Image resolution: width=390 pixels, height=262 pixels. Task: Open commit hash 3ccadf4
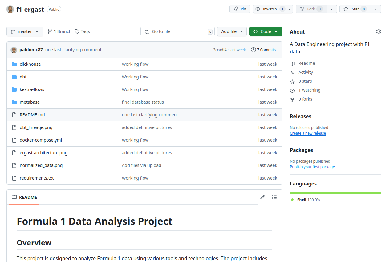(x=220, y=50)
